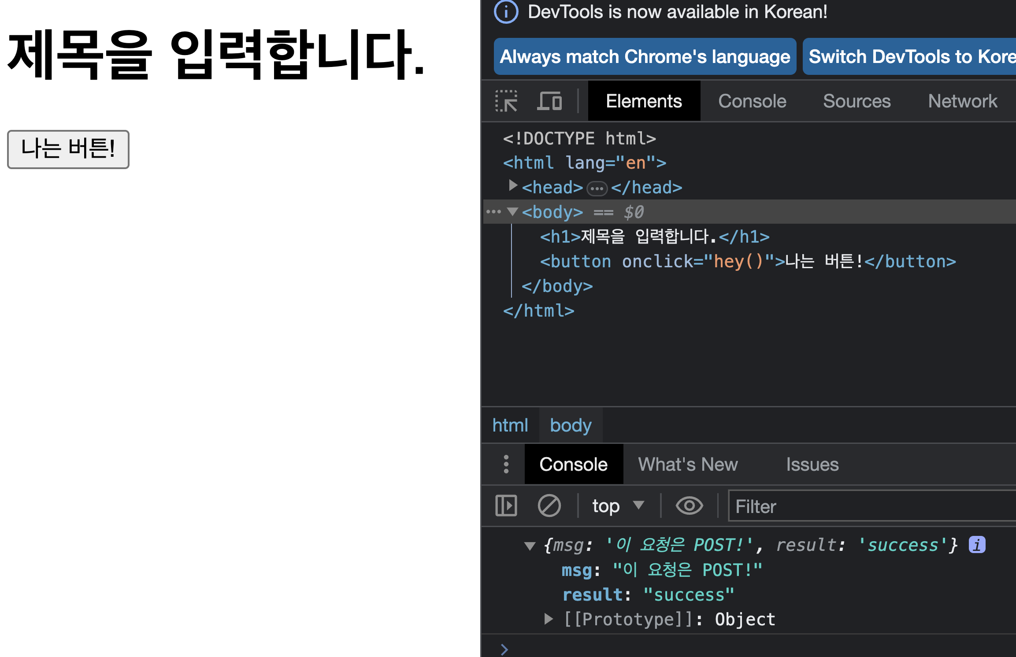Toggle the device toolbar icon

pos(549,101)
